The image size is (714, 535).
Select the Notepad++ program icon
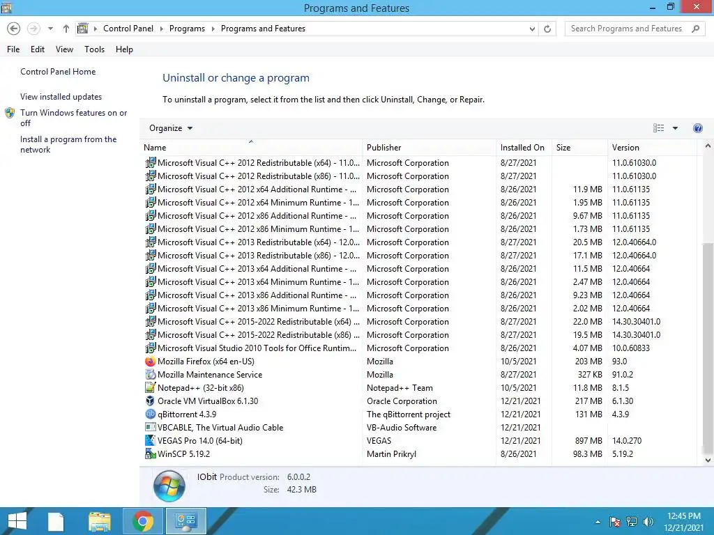click(x=151, y=387)
